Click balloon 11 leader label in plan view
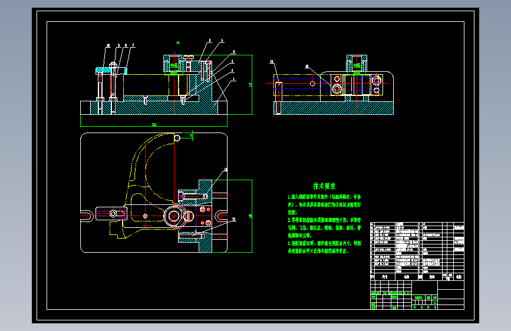This screenshot has height=331, width=511. point(233,220)
